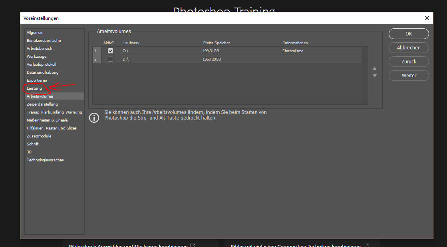Go to previous page with Zurück

pyautogui.click(x=409, y=61)
